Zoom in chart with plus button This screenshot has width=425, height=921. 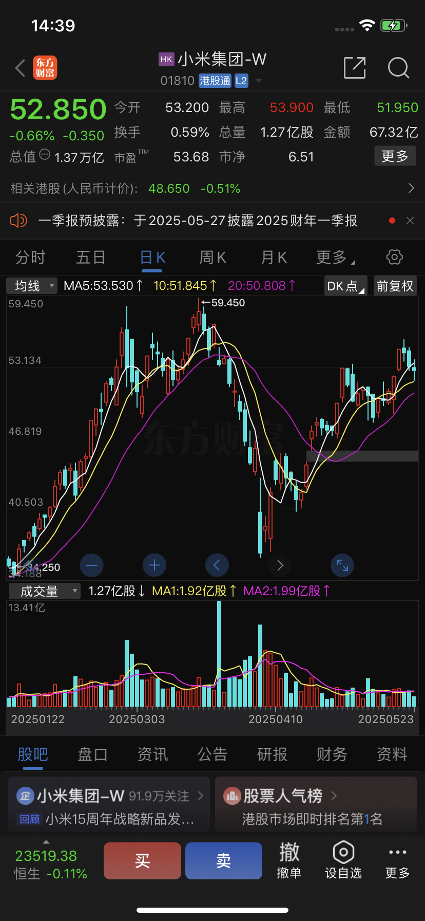[154, 565]
